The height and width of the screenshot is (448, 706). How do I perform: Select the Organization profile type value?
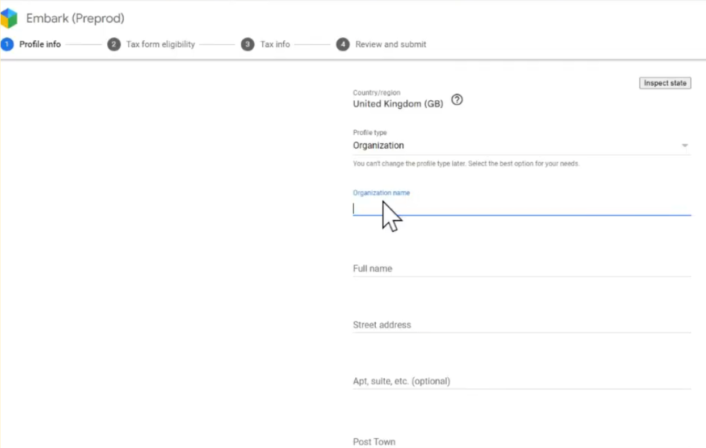(379, 146)
